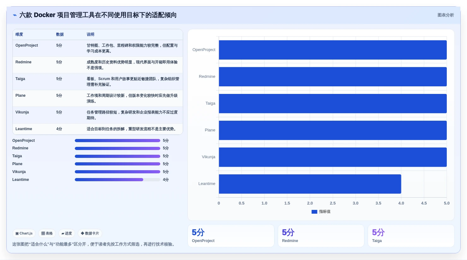The image size is (467, 260).
Task: Select the 数据卡片 tag chip
Action: [90, 234]
